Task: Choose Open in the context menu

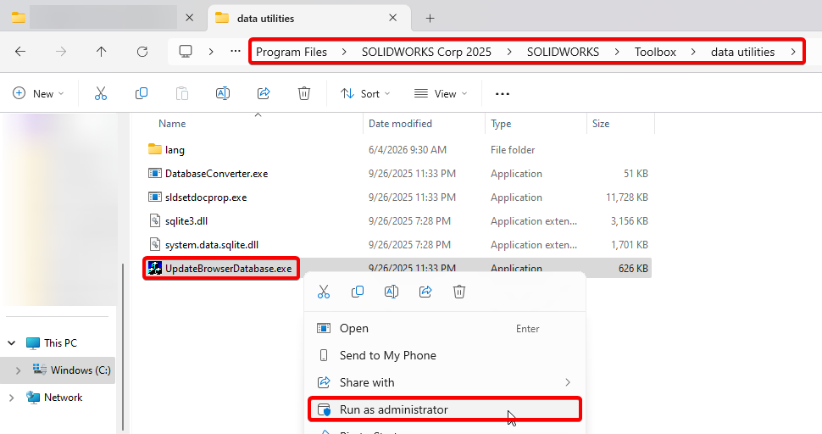Action: [445, 329]
